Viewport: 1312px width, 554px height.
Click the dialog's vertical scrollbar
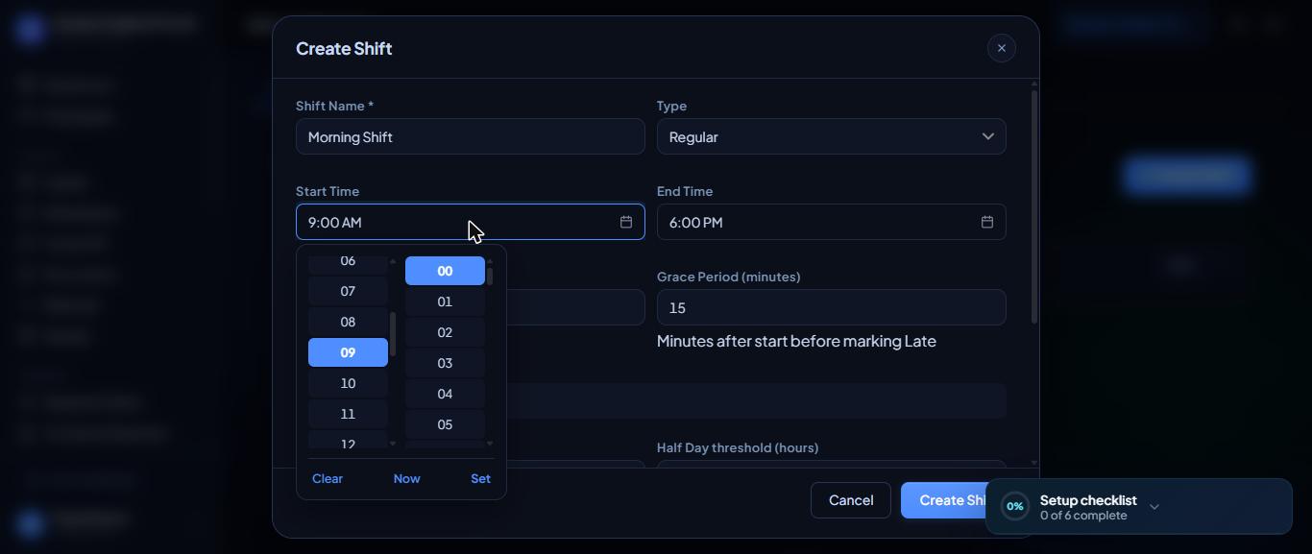(1033, 206)
